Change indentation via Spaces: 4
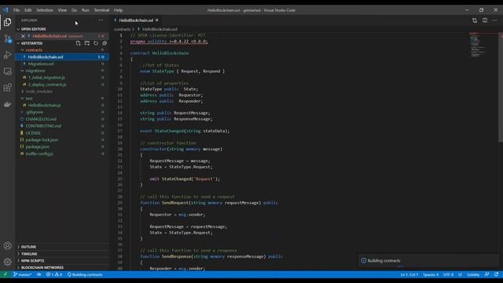503x283 pixels. click(x=431, y=274)
